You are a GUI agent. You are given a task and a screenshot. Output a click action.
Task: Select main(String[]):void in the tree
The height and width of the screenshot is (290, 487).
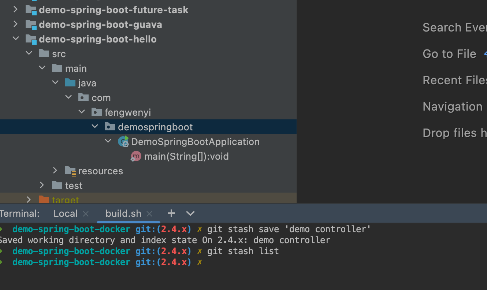click(x=186, y=157)
